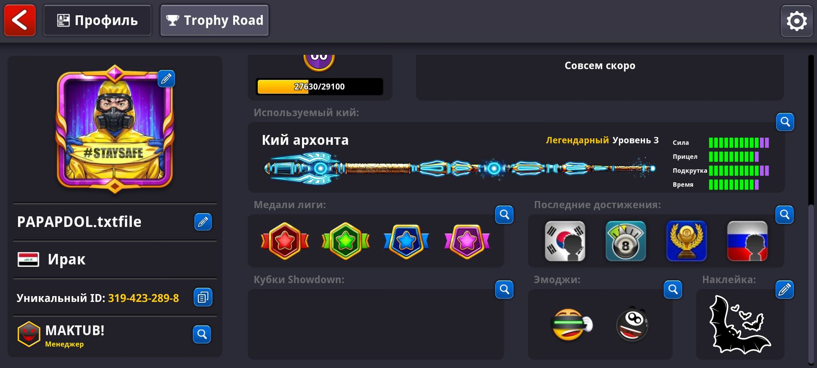Click the golden trophy achievement badge

[687, 241]
